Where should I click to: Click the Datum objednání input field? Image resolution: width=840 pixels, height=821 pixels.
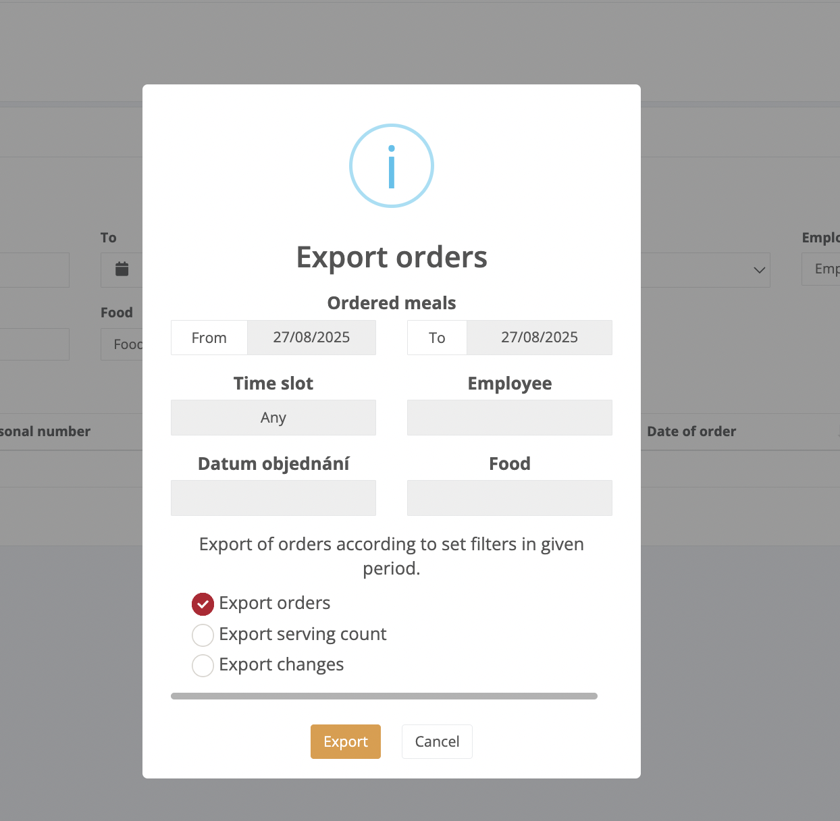(273, 498)
